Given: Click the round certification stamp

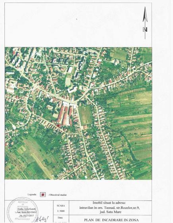Looking at the screenshot, I should click(x=22, y=210).
